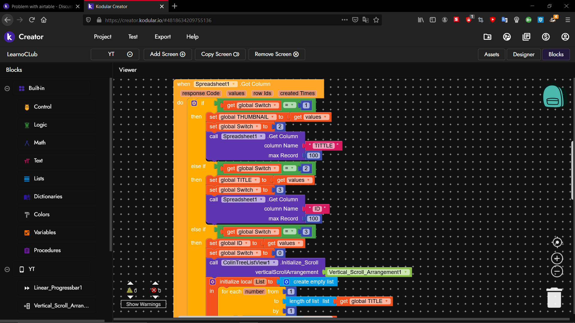Select the Colors block category
575x323 pixels.
42,214
